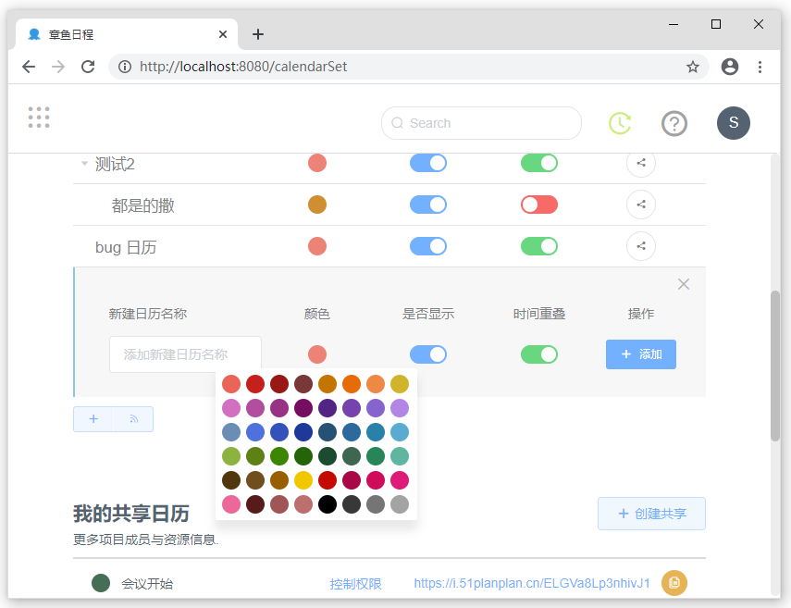Close the 章鱼日程 tab
This screenshot has width=791, height=608.
[222, 34]
